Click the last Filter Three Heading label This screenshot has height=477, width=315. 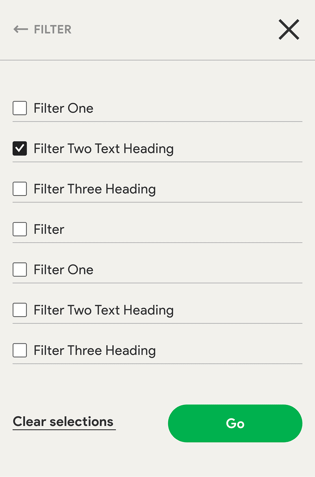[94, 350]
